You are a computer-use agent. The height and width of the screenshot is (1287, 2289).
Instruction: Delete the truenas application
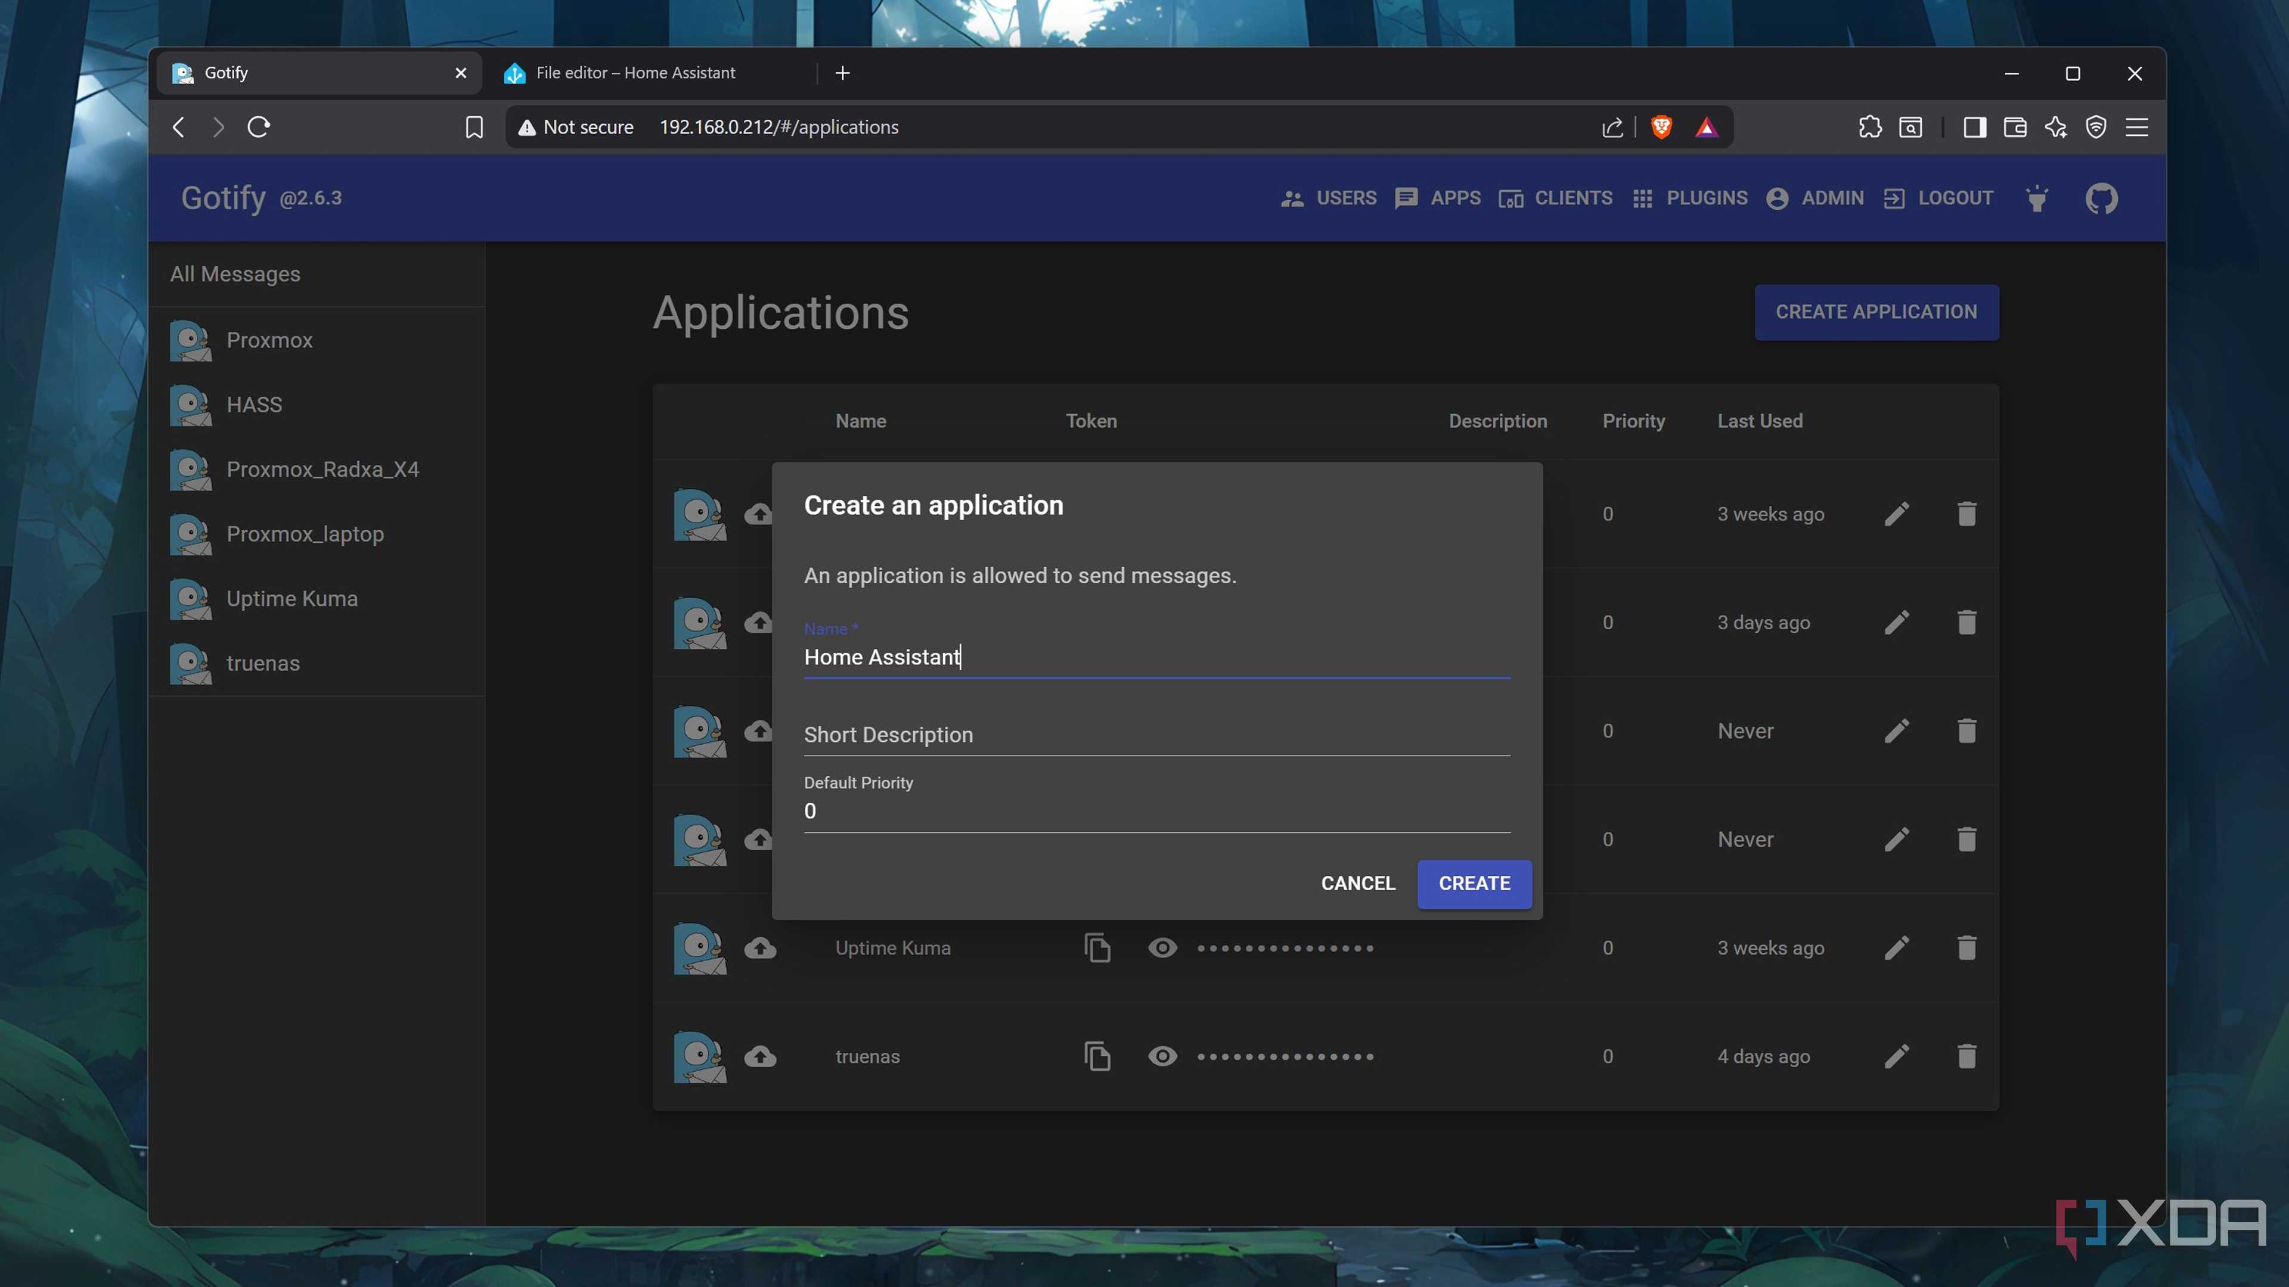coord(1967,1056)
